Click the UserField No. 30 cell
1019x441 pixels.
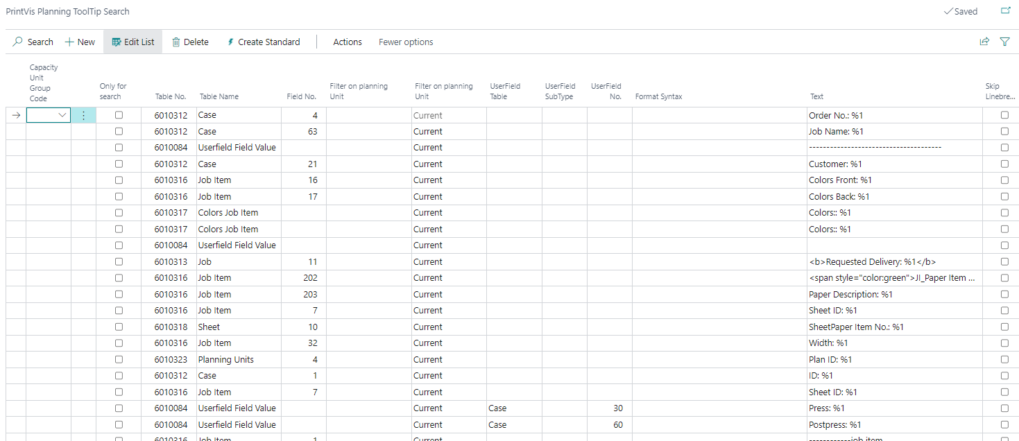point(609,408)
